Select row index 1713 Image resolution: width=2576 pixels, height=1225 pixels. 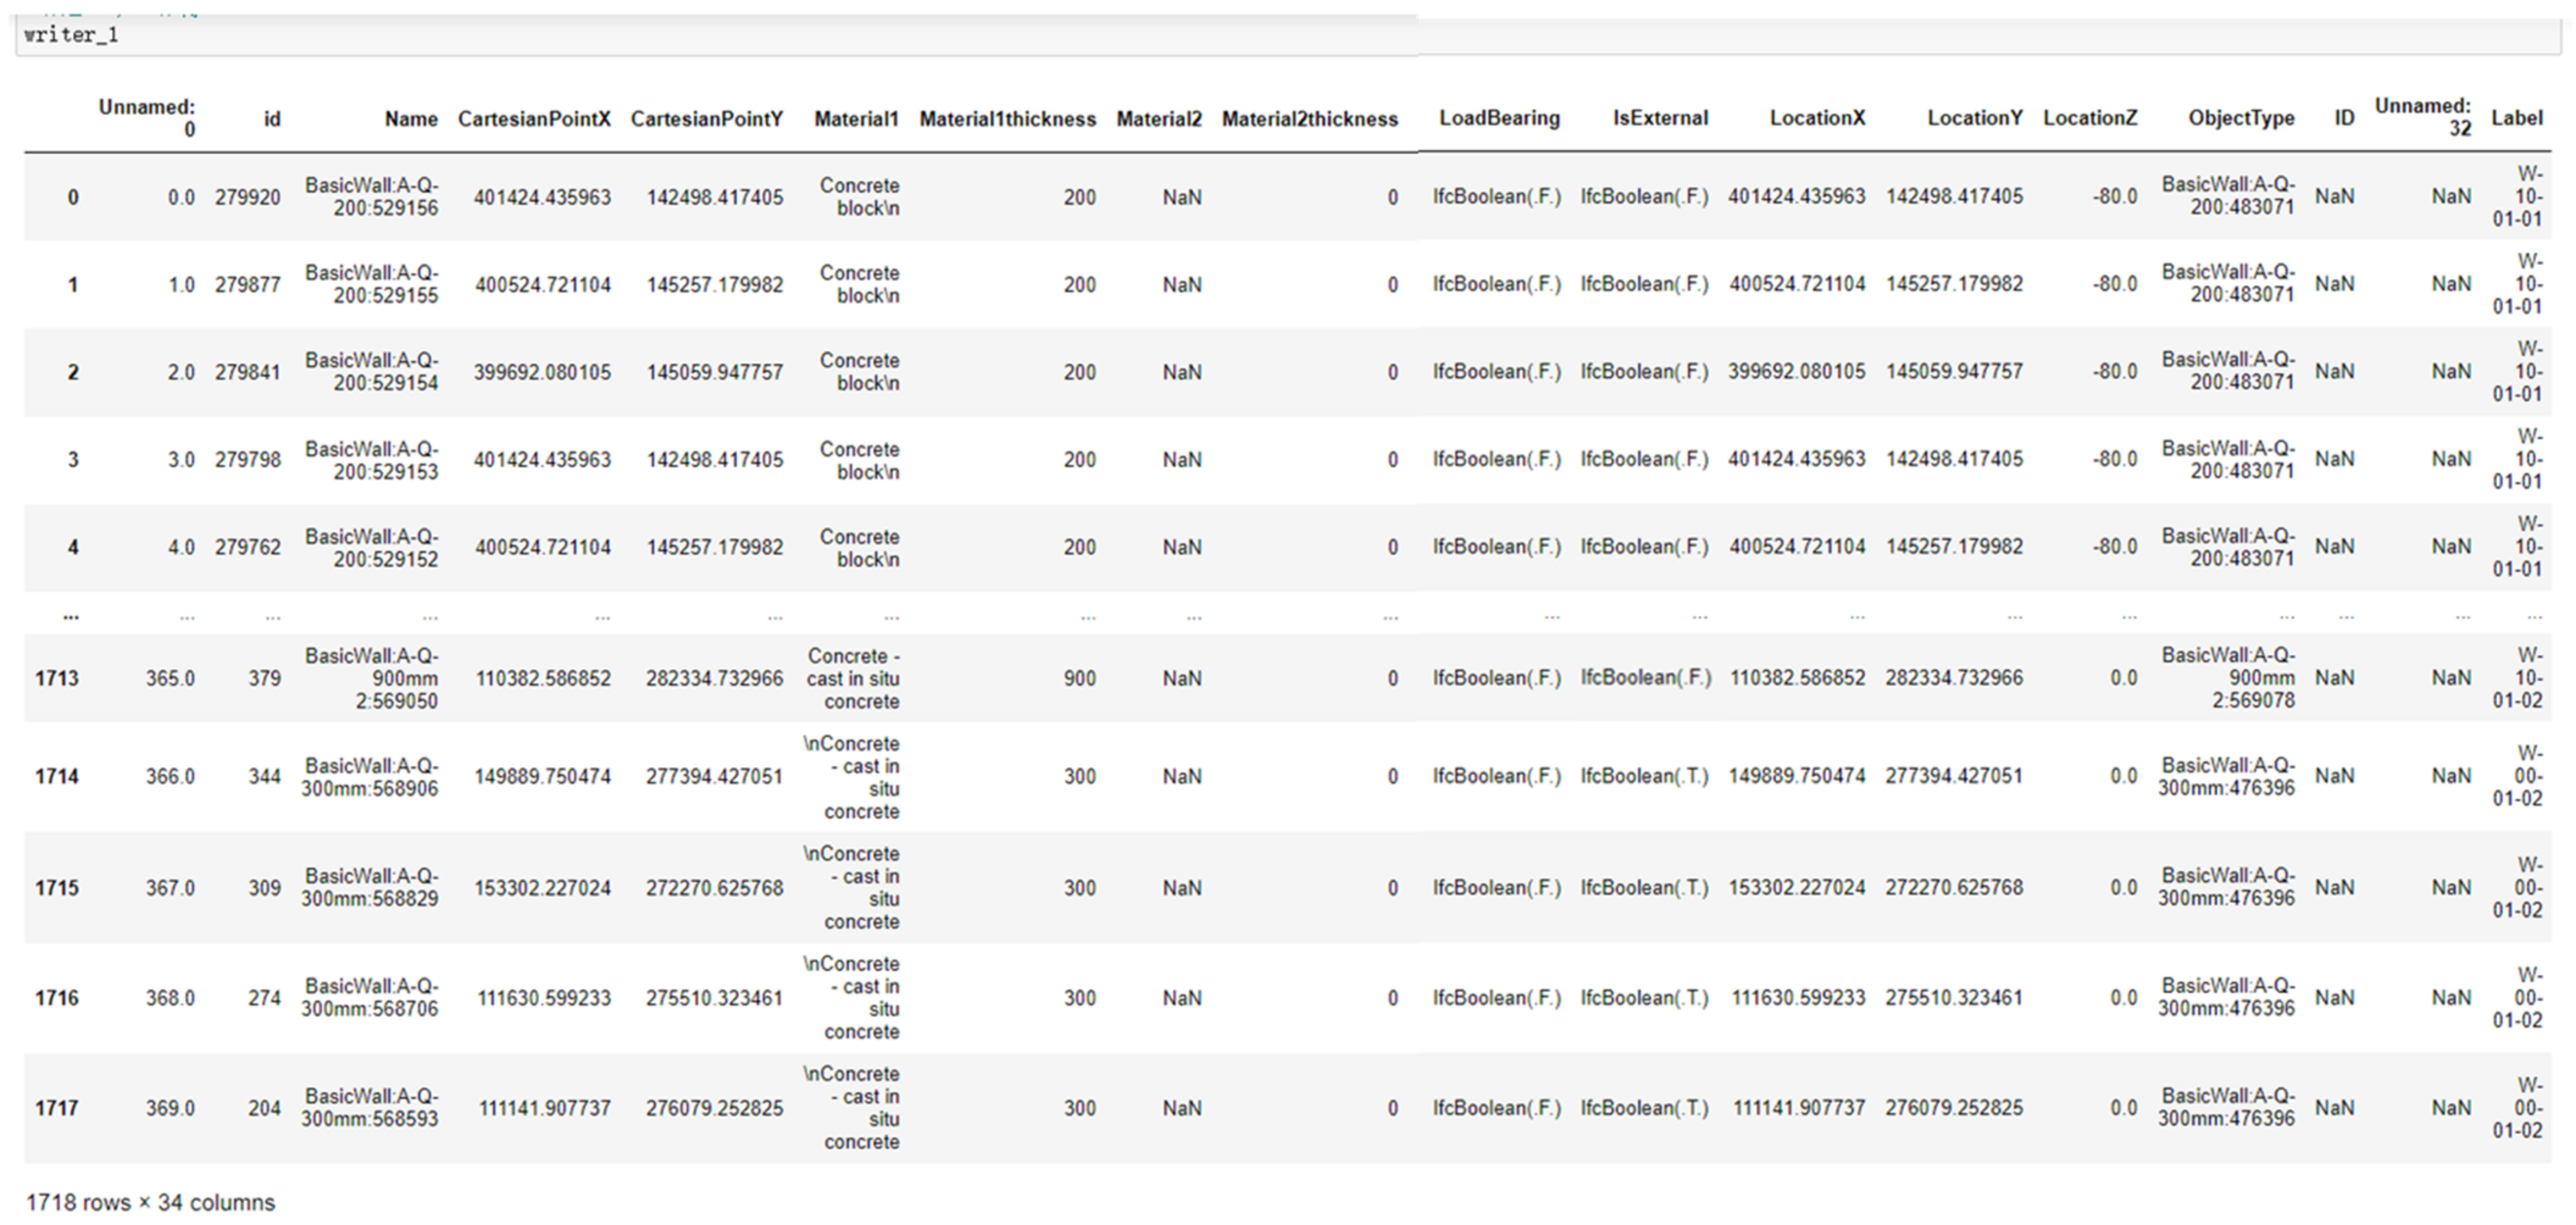click(56, 678)
